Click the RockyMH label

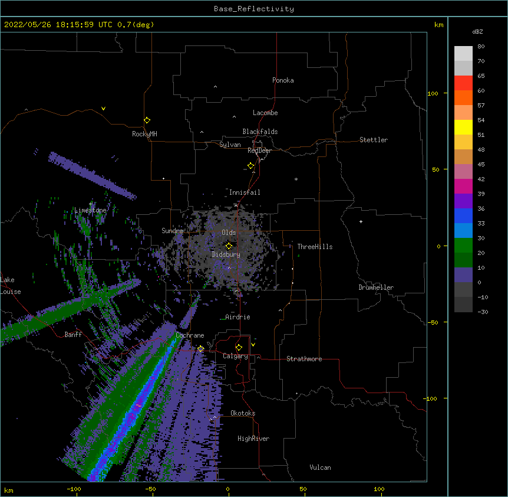click(144, 134)
